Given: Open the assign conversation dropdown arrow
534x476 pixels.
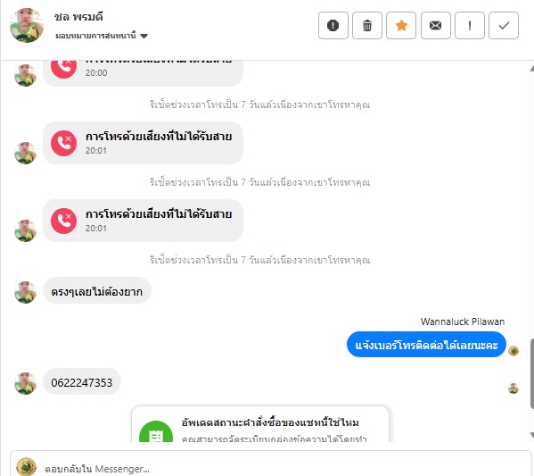Looking at the screenshot, I should 144,36.
